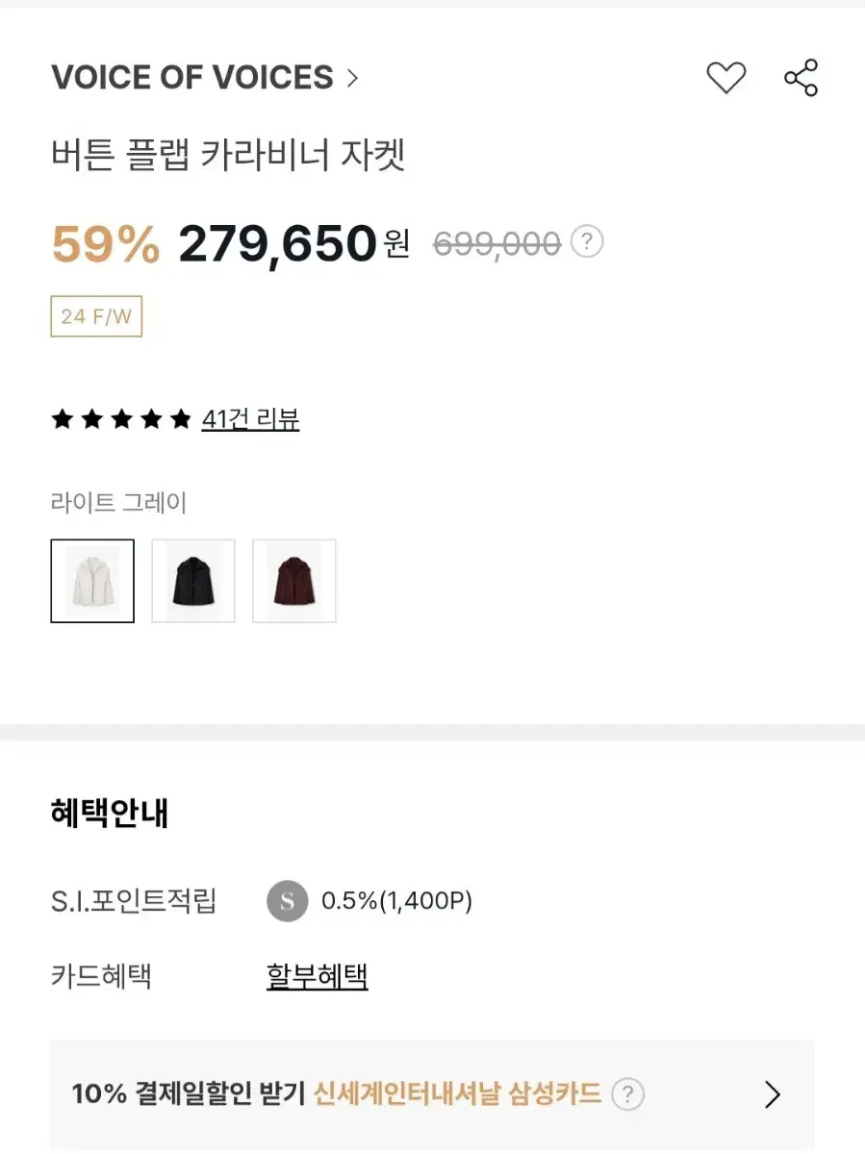Screen dimensions: 865x1154
Task: Open the share icon menu
Action: [801, 78]
